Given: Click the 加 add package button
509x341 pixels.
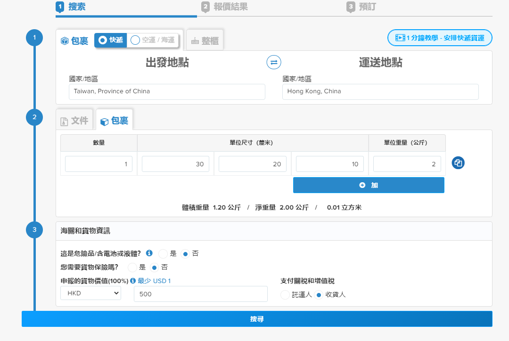Looking at the screenshot, I should (369, 185).
